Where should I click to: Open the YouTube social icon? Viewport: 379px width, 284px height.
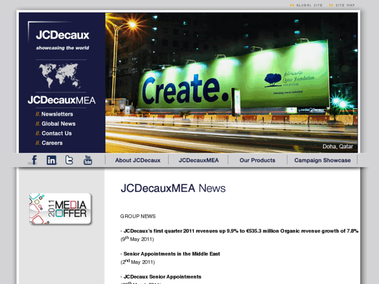click(88, 160)
